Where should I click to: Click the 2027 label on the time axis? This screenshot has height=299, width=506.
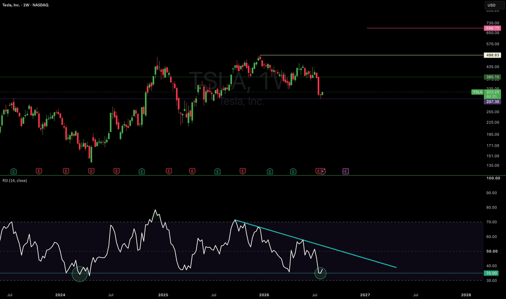pyautogui.click(x=365, y=295)
